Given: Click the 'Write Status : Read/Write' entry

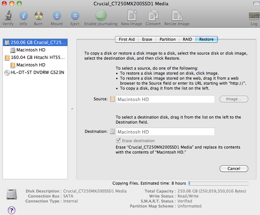Looking at the screenshot, I should (x=174, y=196).
